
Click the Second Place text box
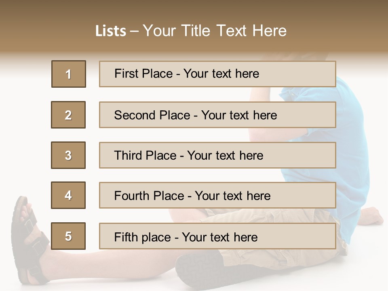(217, 115)
